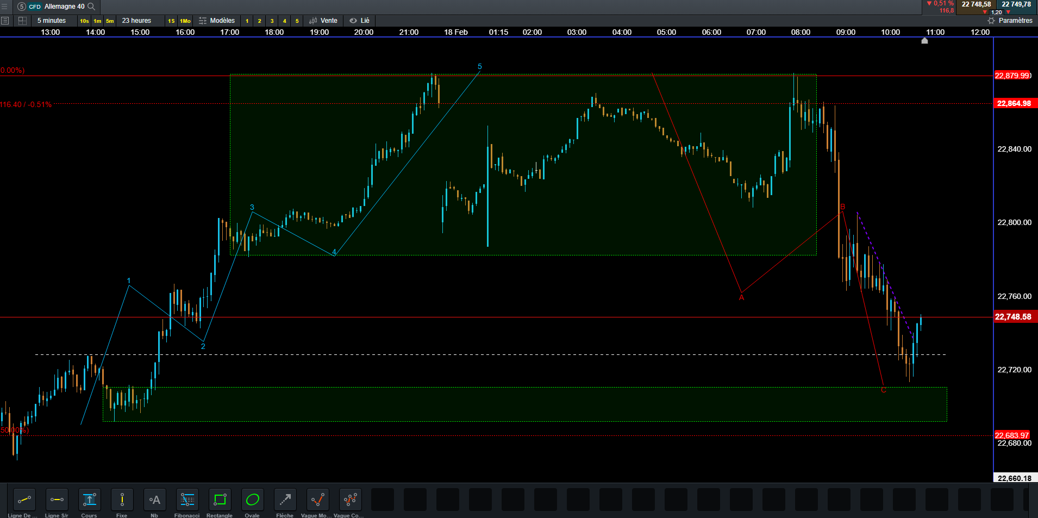
Task: Open the hamburger menu at top left
Action: tap(4, 7)
